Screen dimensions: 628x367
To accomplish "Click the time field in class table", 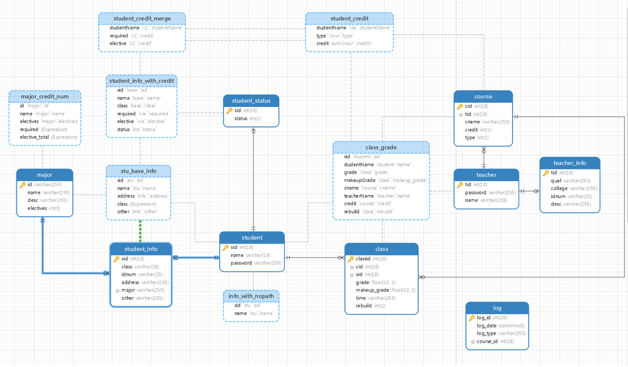I will 376,298.
